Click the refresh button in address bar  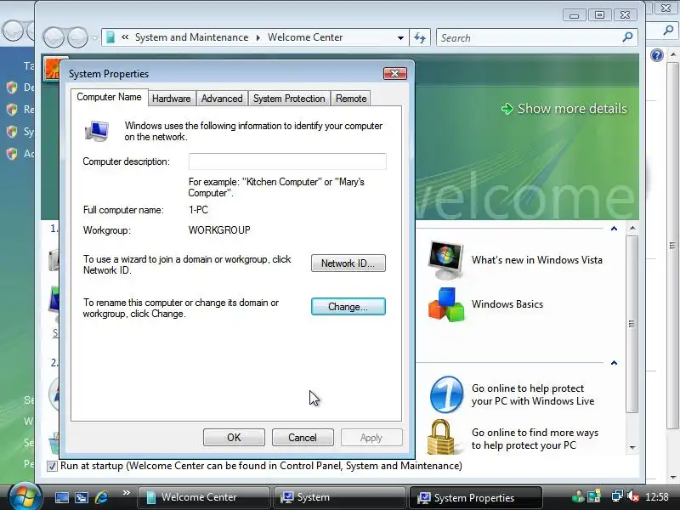pos(420,37)
